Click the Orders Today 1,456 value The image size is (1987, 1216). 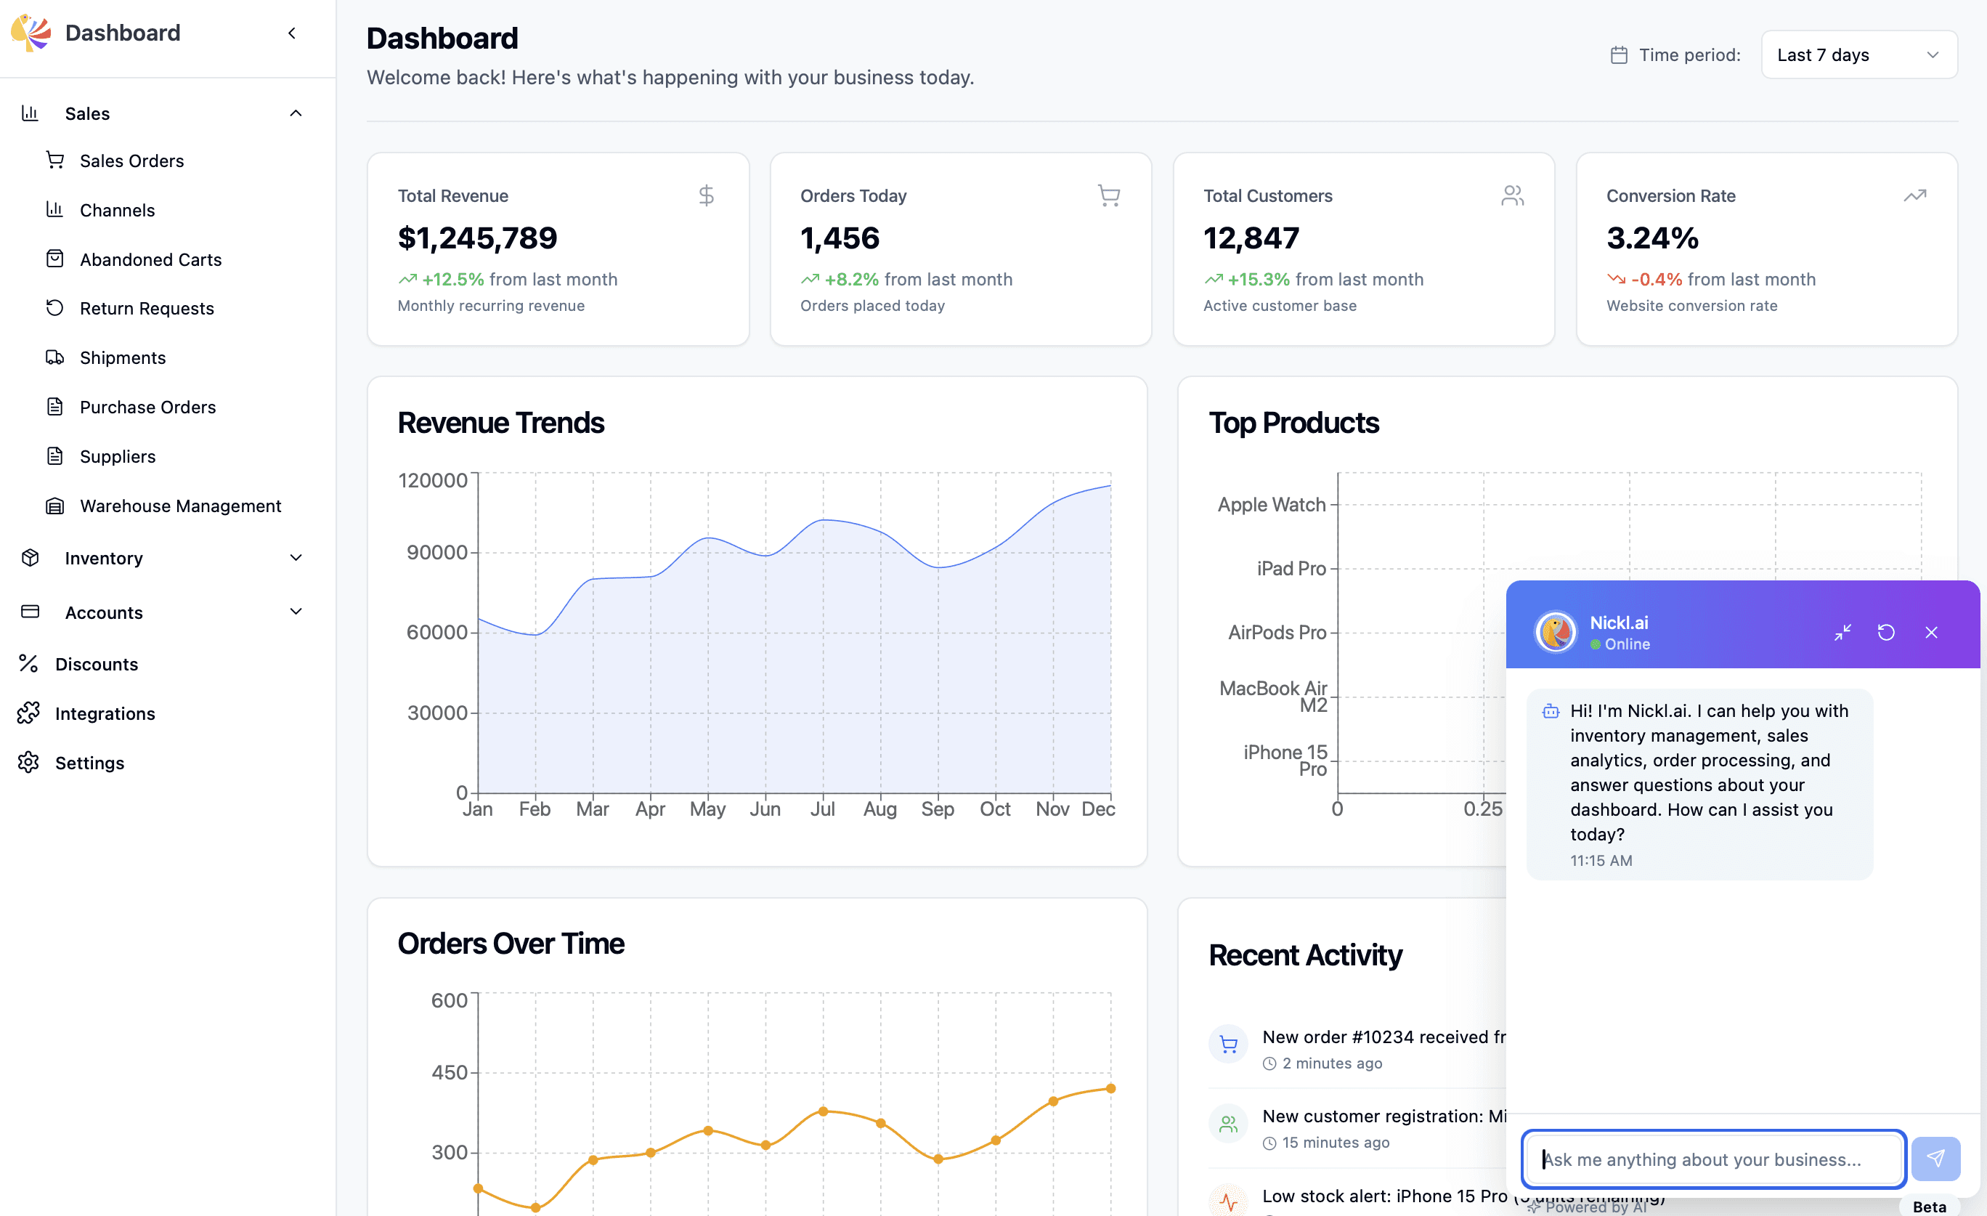[840, 238]
